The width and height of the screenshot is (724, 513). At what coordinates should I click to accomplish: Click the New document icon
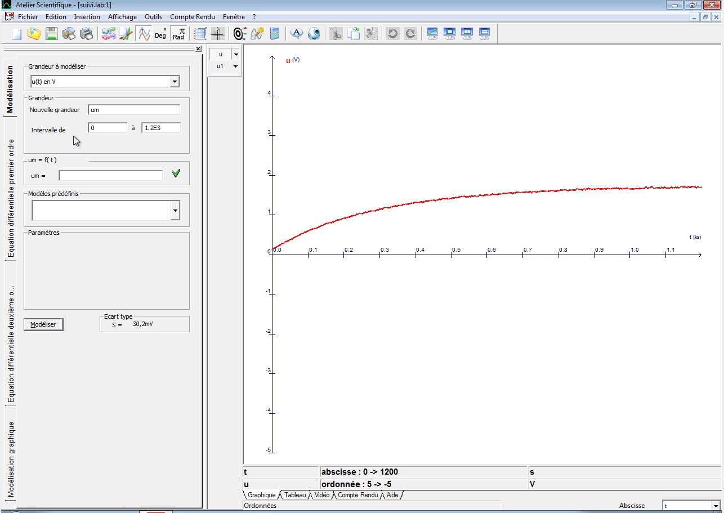point(16,34)
